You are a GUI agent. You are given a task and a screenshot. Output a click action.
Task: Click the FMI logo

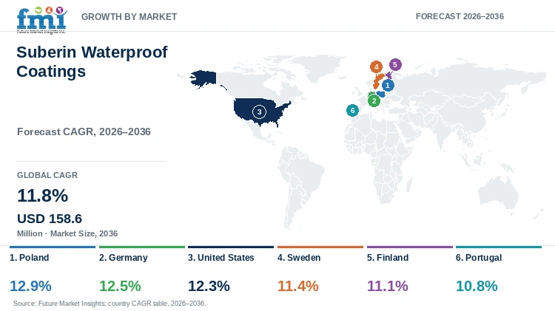coord(41,20)
